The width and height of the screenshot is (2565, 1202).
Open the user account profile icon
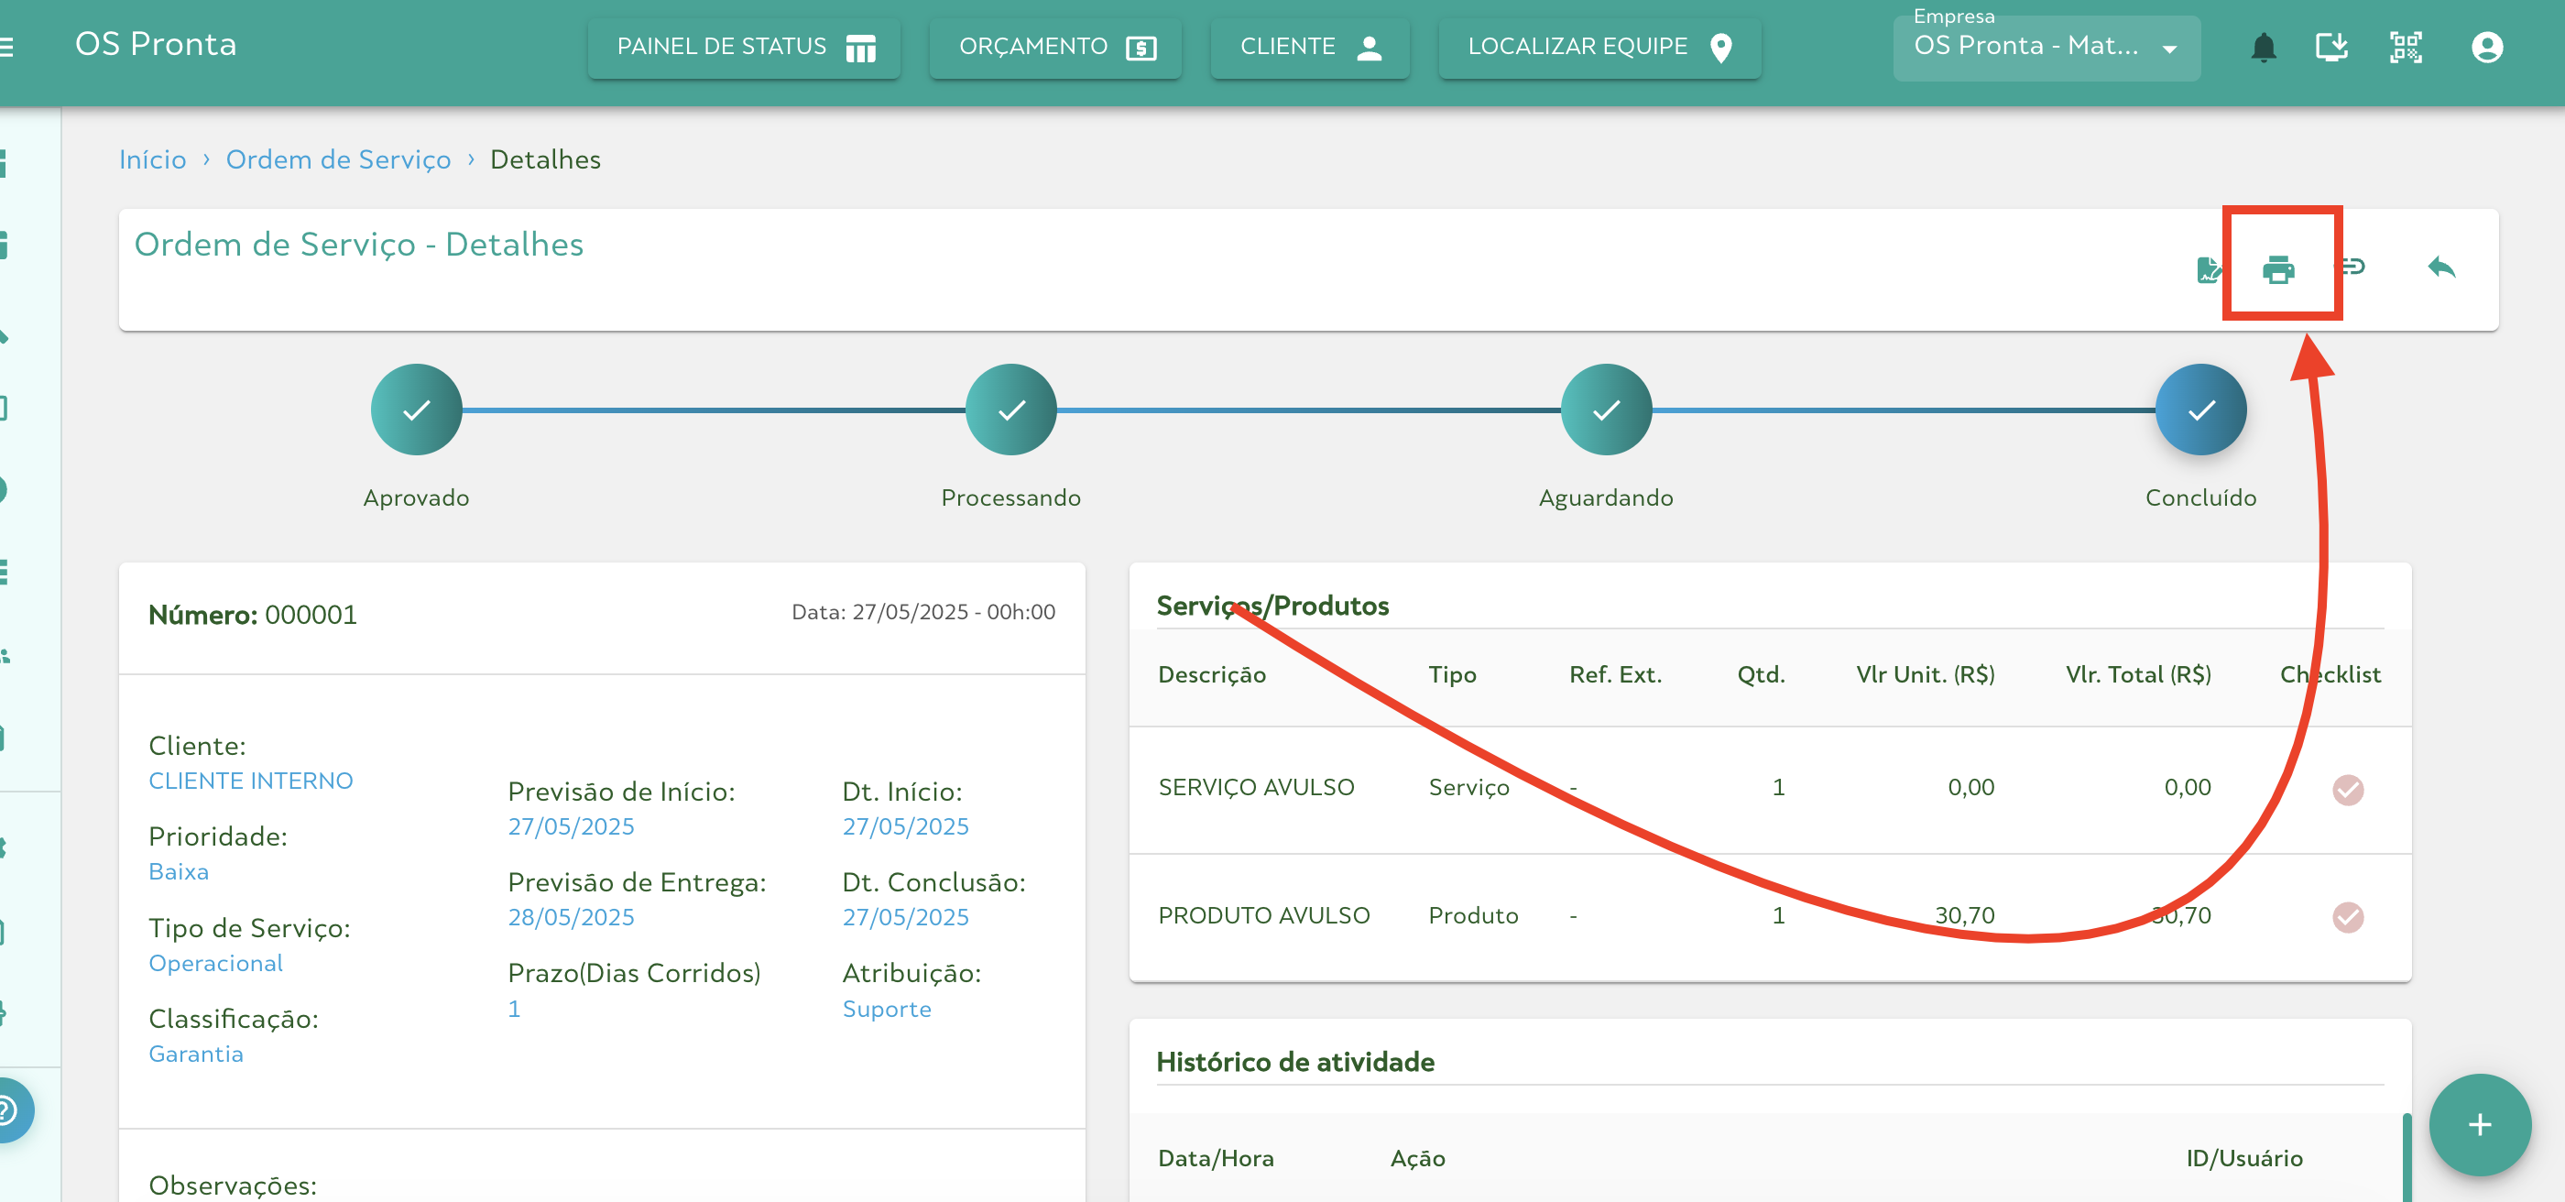tap(2485, 47)
